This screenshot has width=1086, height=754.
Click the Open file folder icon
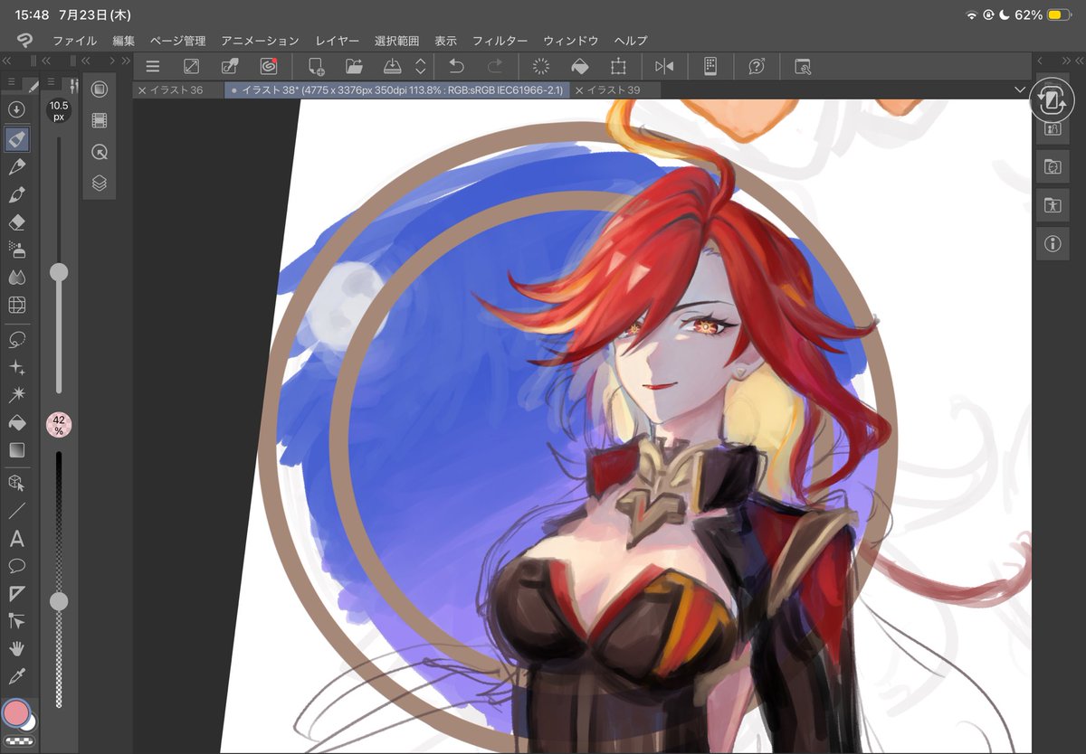click(354, 66)
